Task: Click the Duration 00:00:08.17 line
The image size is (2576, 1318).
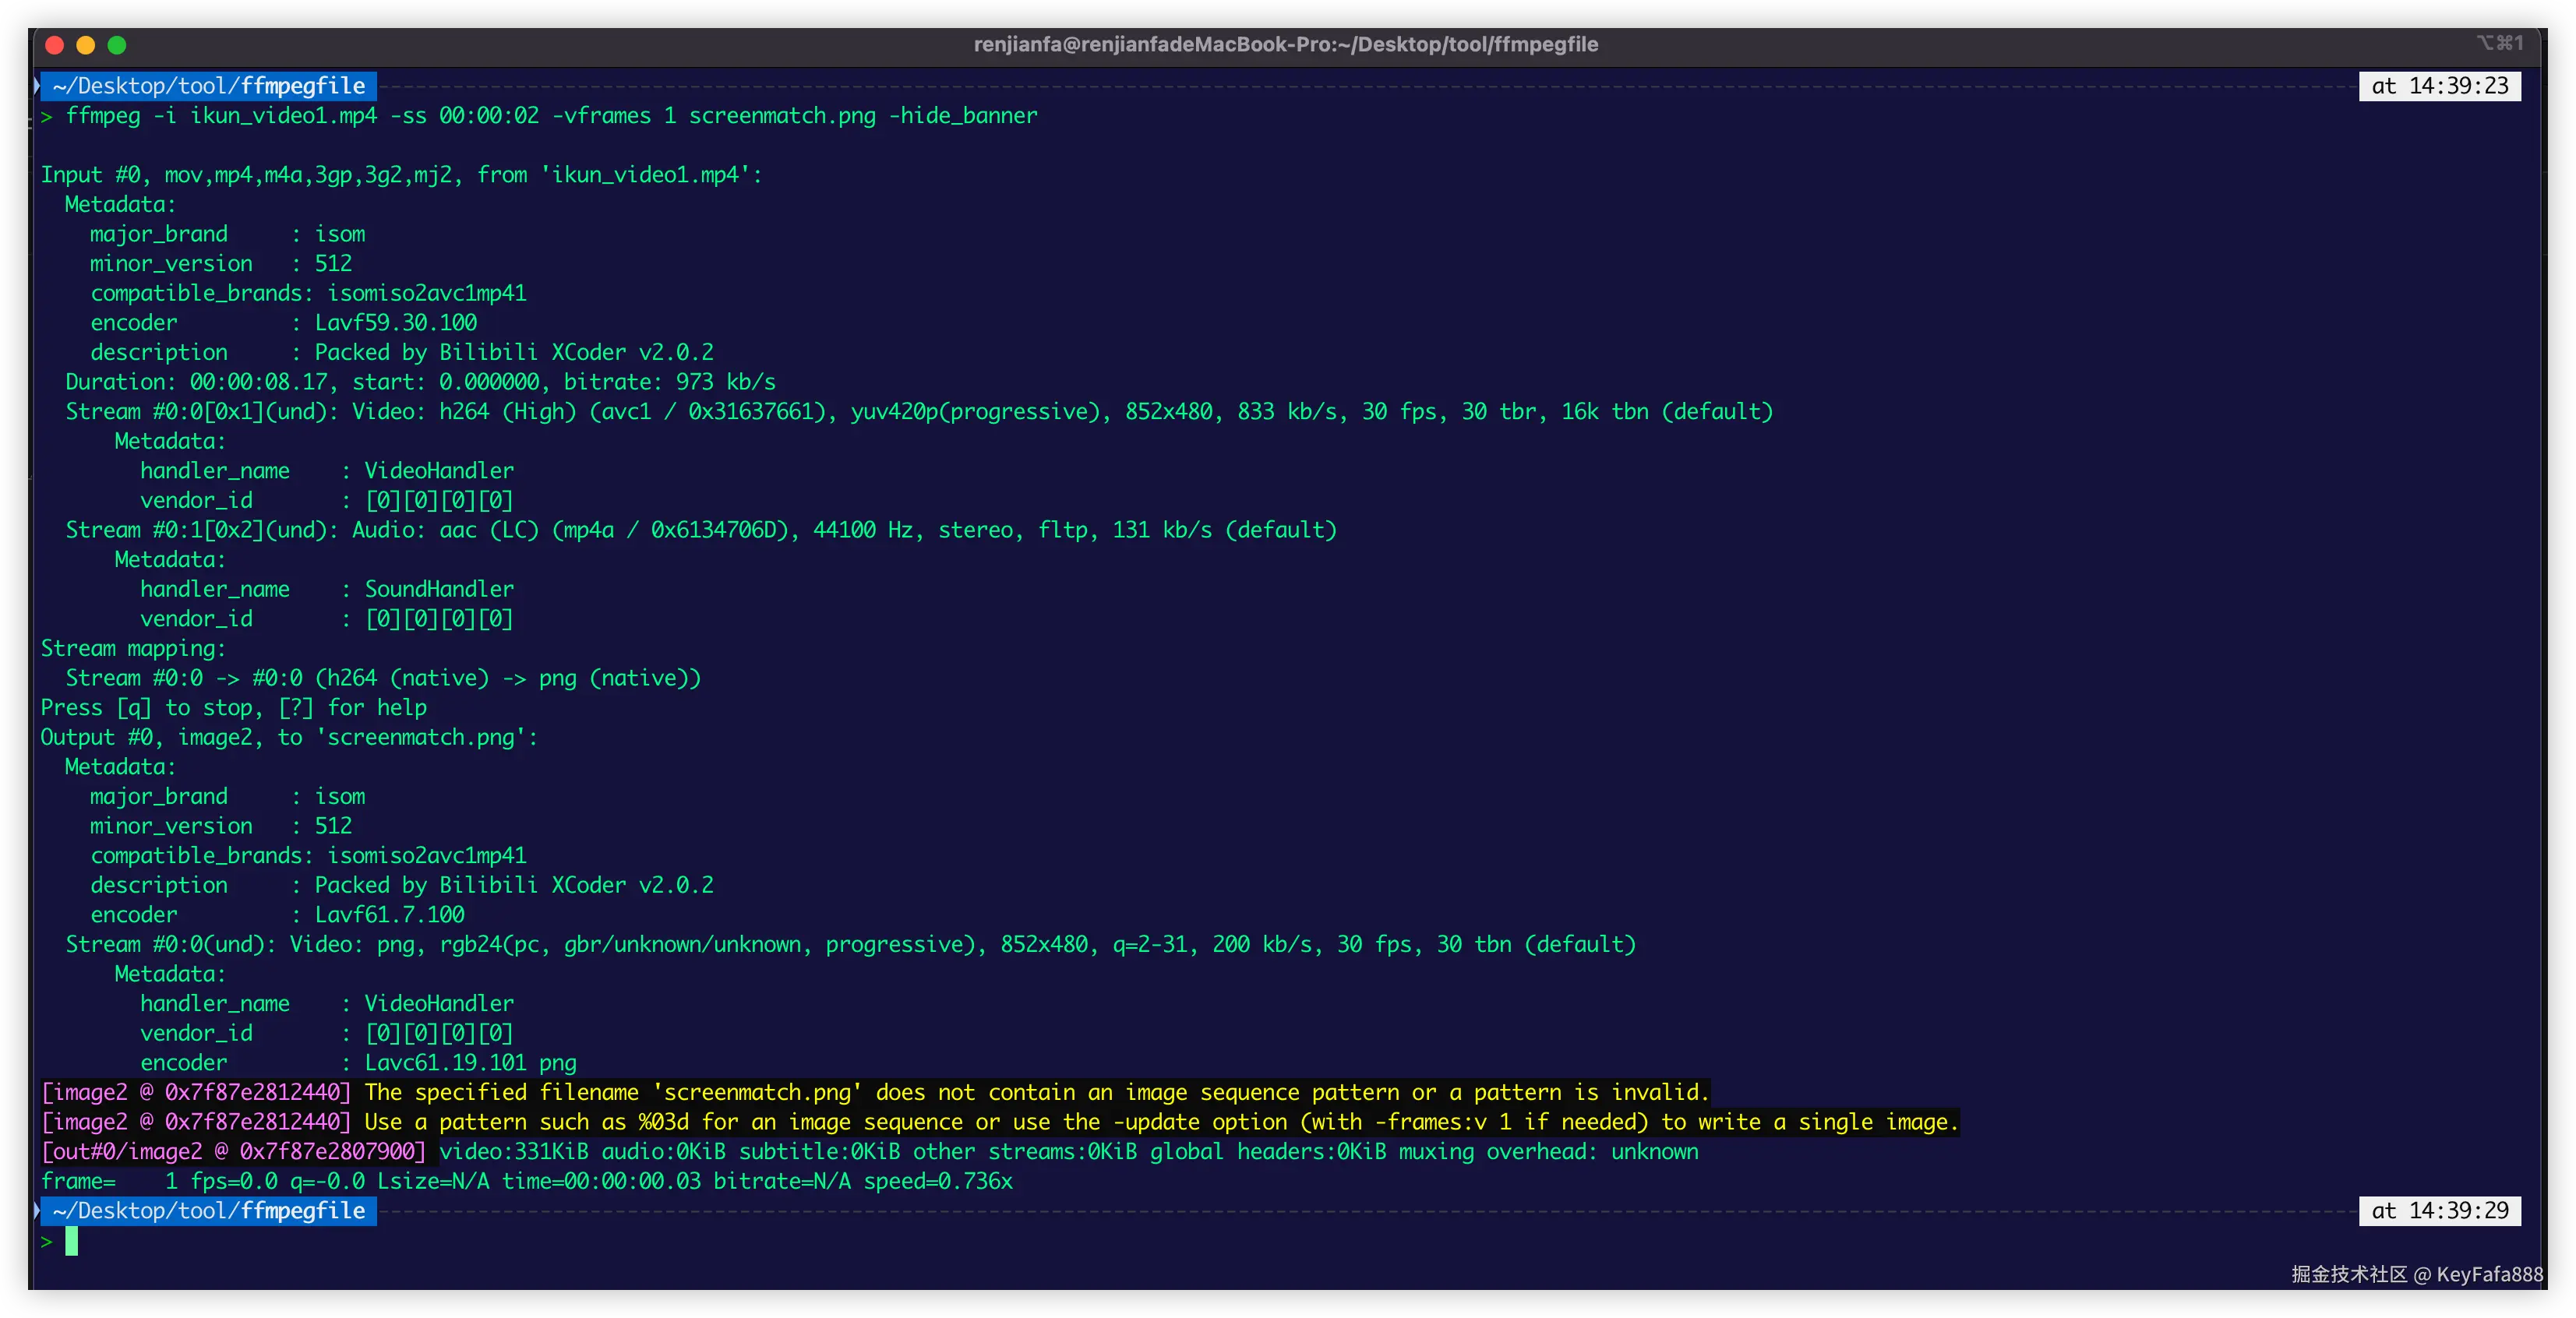Action: point(420,382)
